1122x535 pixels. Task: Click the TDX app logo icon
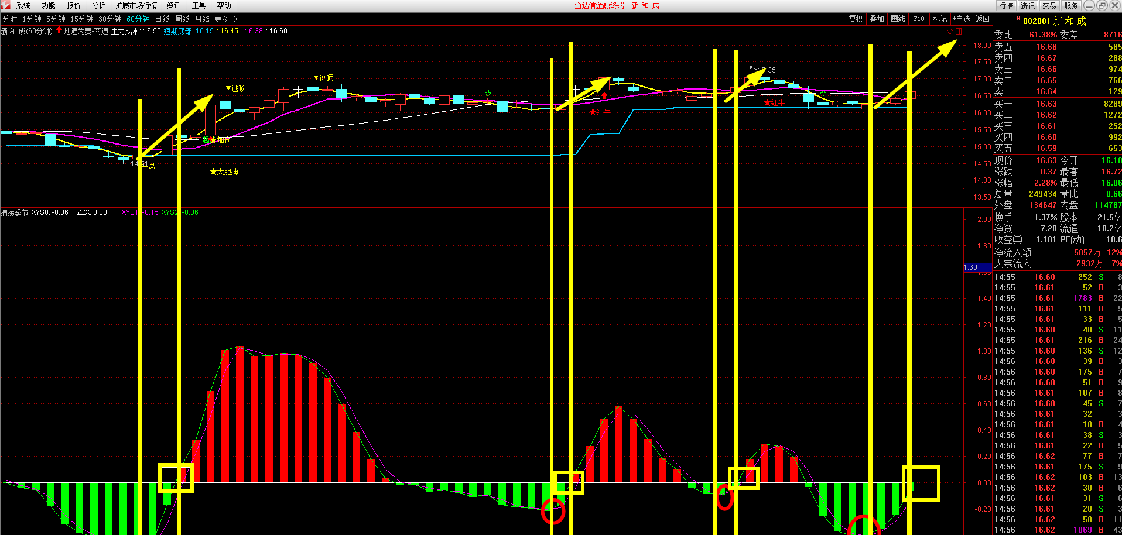click(5, 5)
